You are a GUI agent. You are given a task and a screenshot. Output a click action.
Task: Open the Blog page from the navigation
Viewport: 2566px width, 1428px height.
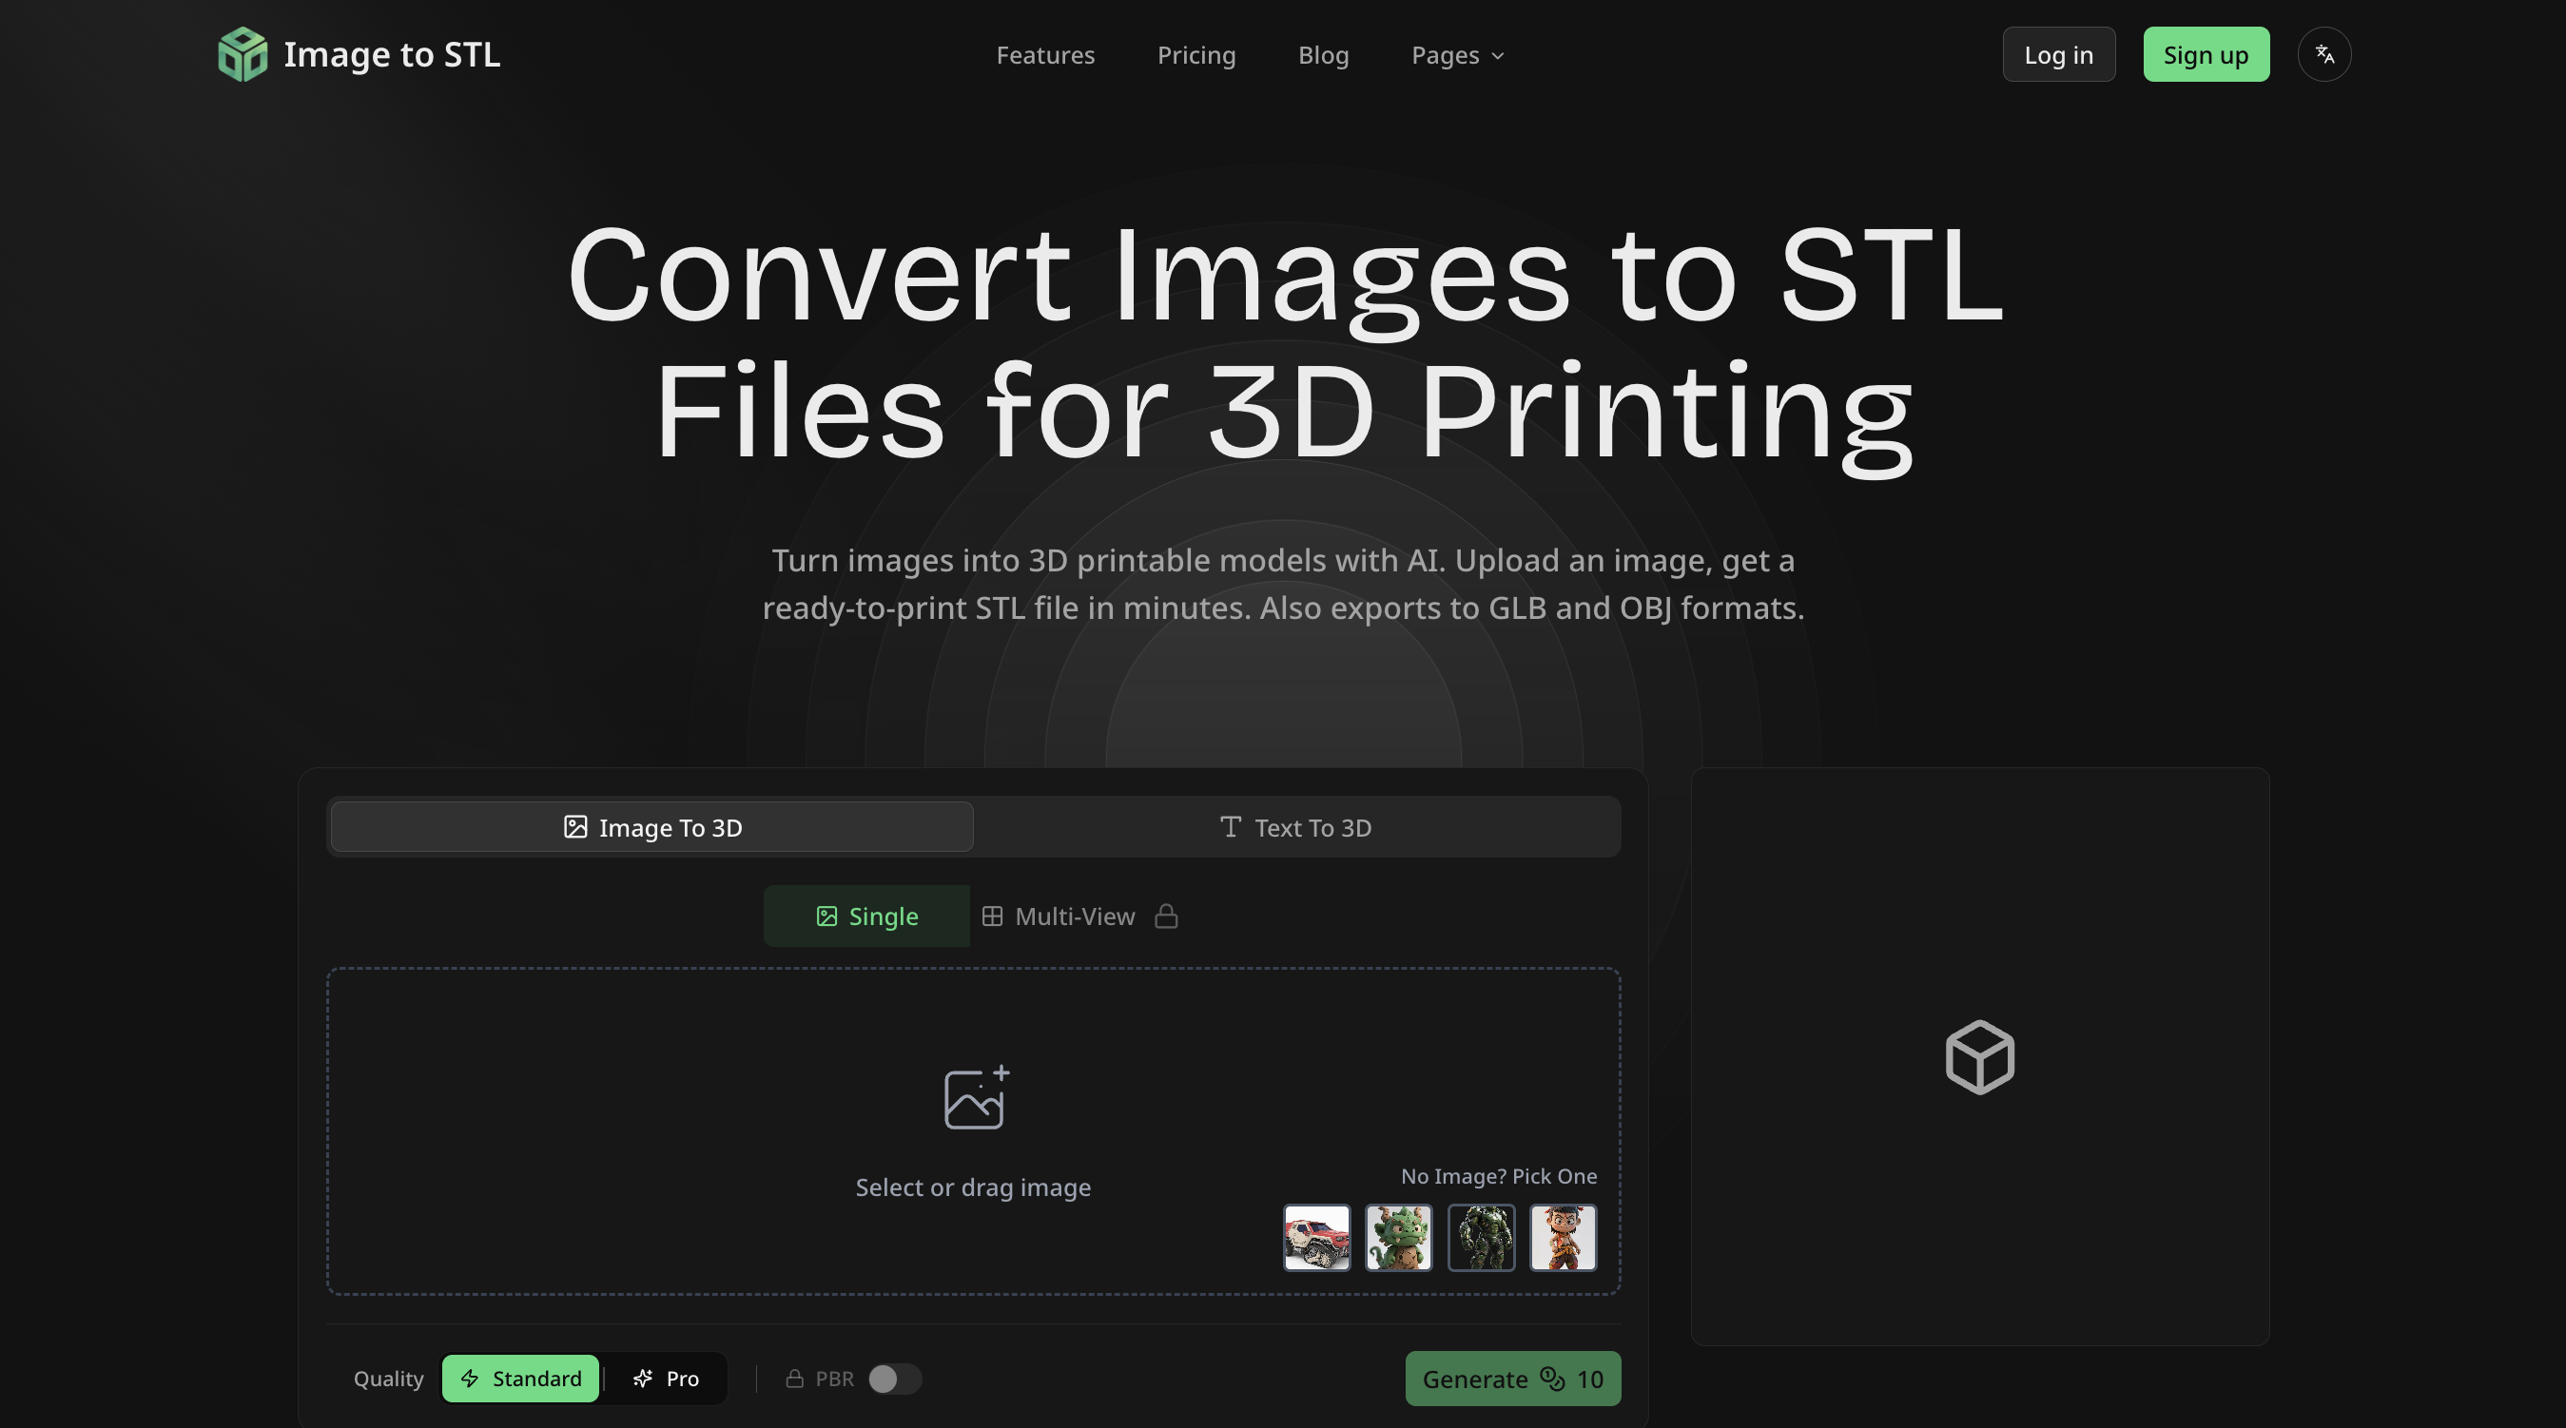pyautogui.click(x=1323, y=55)
